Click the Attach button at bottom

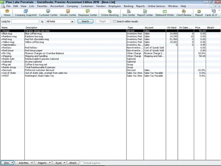pos(73,163)
